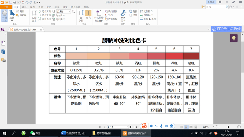Open the status bar zoom dropdown arrow
The width and height of the screenshot is (244, 137).
point(214,127)
